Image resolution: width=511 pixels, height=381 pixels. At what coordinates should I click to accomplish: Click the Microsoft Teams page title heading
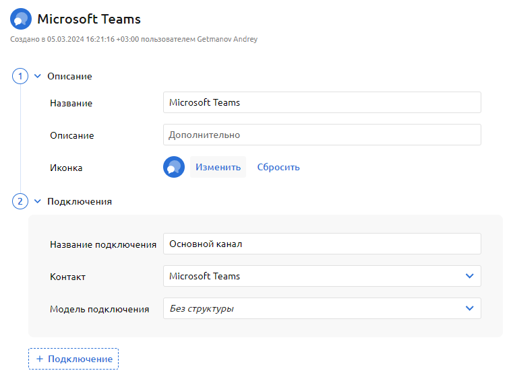click(x=89, y=19)
